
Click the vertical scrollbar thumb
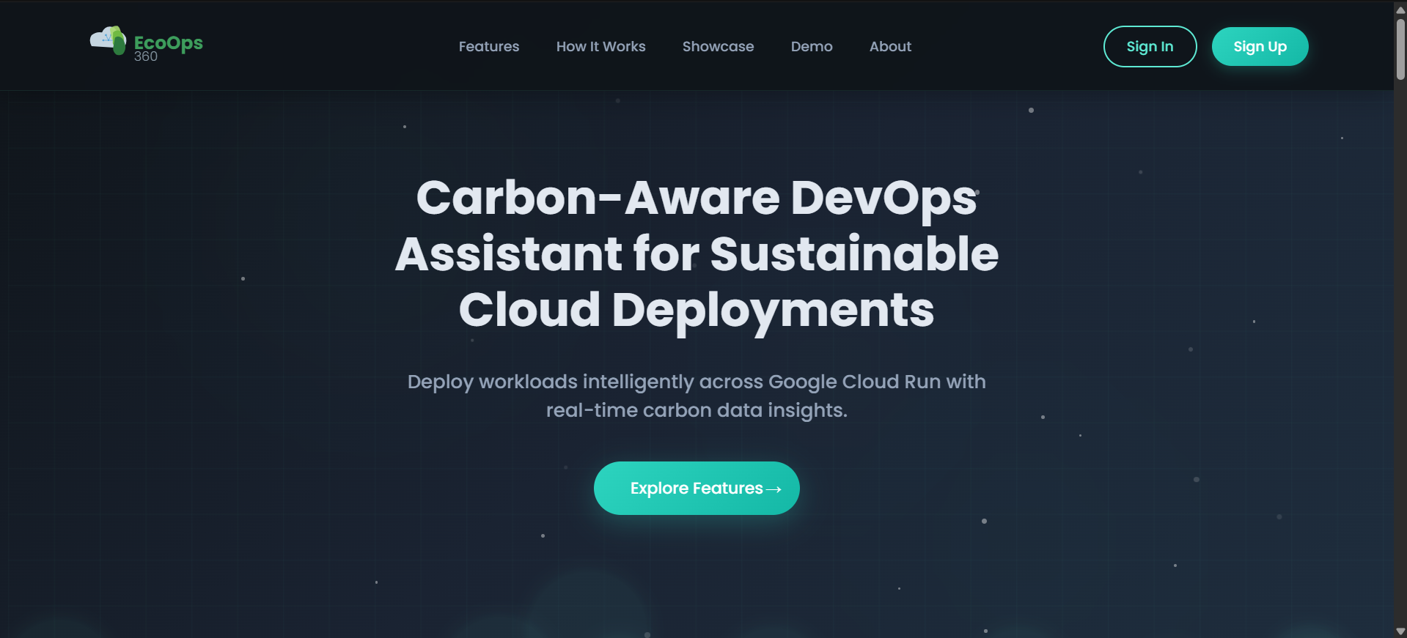(x=1400, y=48)
